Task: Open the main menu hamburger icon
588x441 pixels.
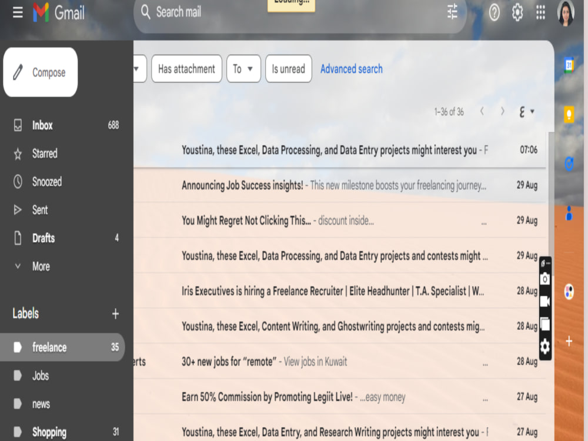Action: coord(18,12)
